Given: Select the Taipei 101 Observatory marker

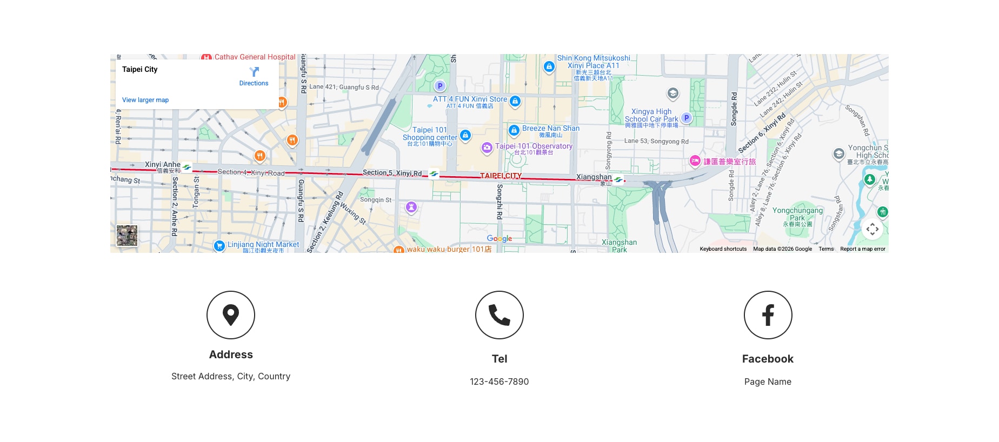Looking at the screenshot, I should (x=487, y=147).
